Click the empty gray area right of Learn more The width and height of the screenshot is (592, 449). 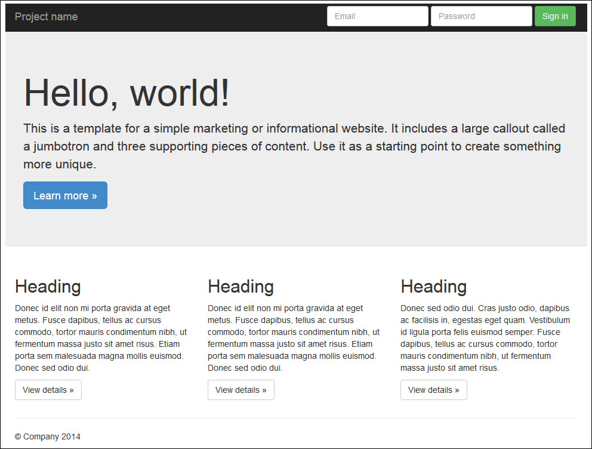pyautogui.click(x=346, y=196)
